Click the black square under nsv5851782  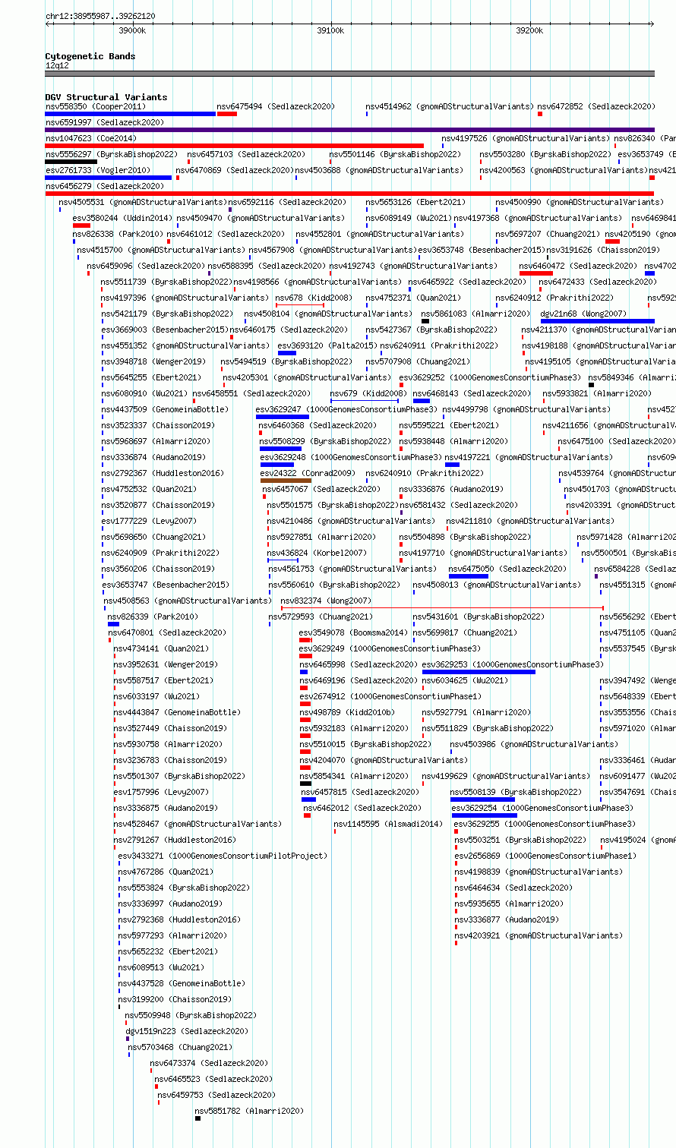click(x=198, y=1118)
